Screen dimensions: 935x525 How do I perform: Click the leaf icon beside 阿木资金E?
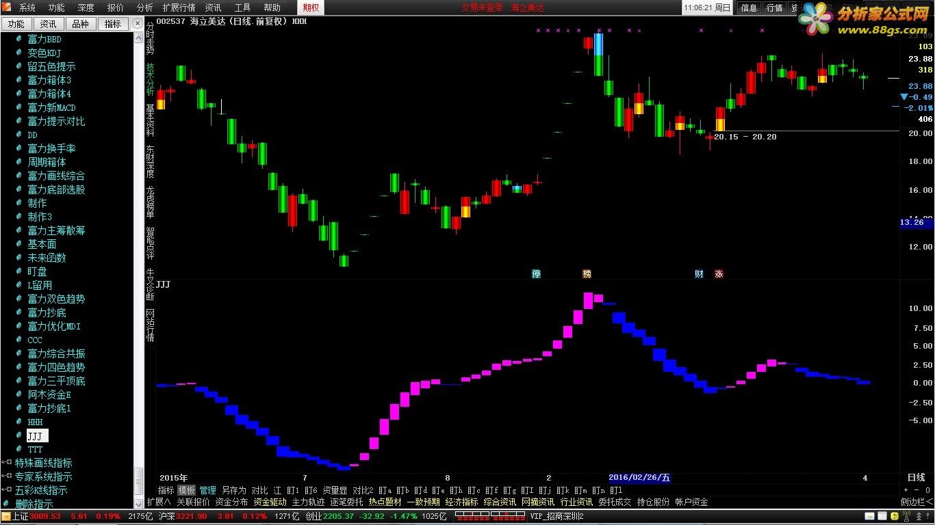pos(19,394)
